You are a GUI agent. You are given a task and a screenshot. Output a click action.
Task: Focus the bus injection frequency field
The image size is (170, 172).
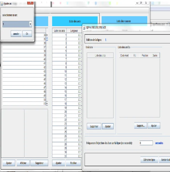[146, 143]
